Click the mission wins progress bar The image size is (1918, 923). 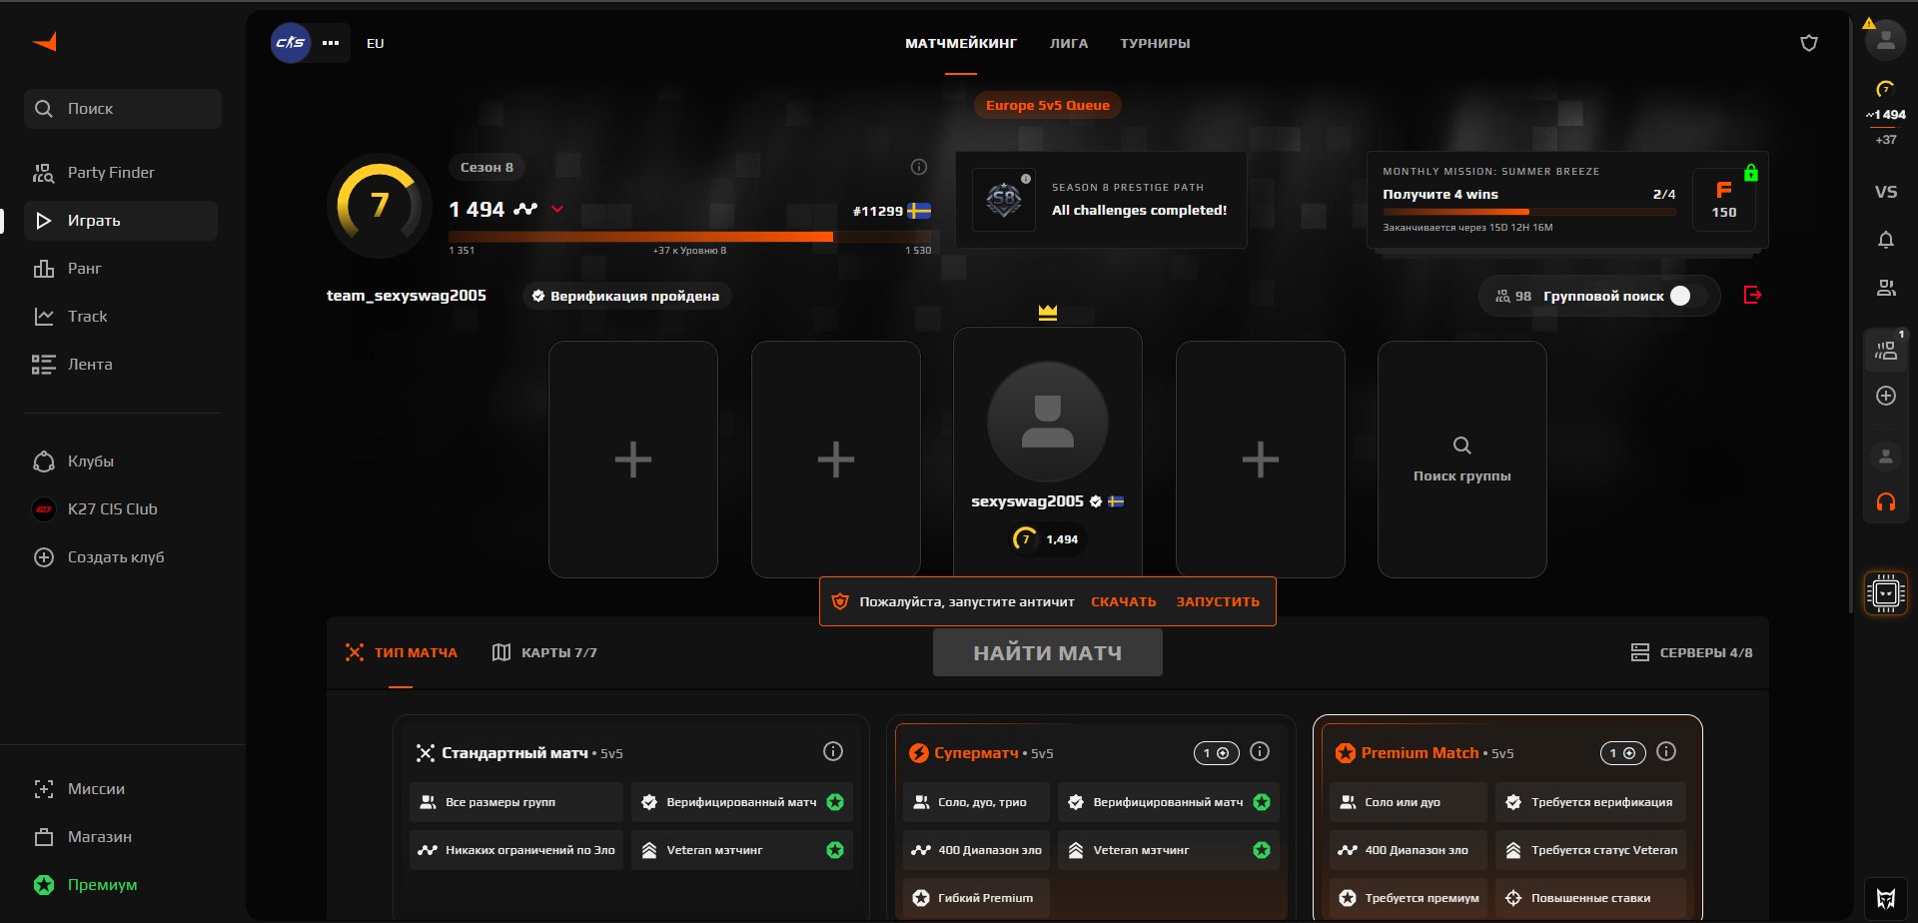pyautogui.click(x=1528, y=212)
